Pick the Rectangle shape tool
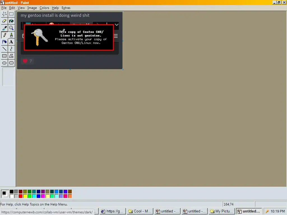Screen dimensions: 287x215 click(4, 56)
